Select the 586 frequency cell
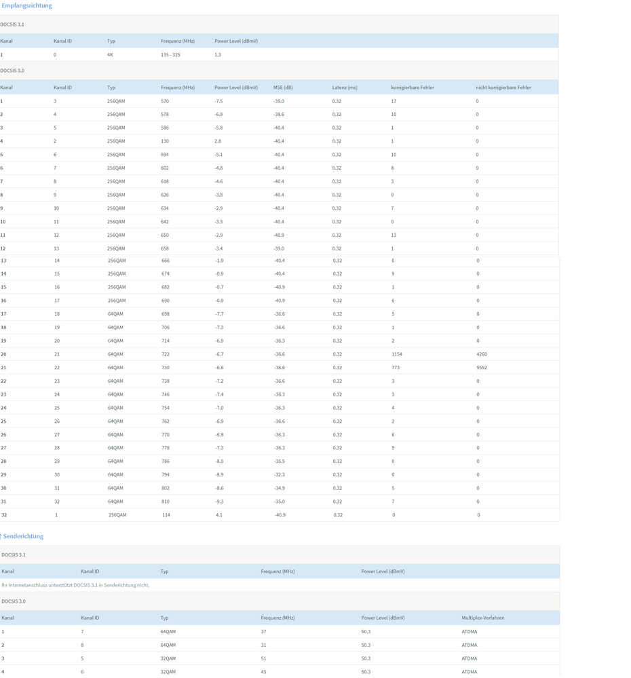The height and width of the screenshot is (678, 631). [x=165, y=128]
